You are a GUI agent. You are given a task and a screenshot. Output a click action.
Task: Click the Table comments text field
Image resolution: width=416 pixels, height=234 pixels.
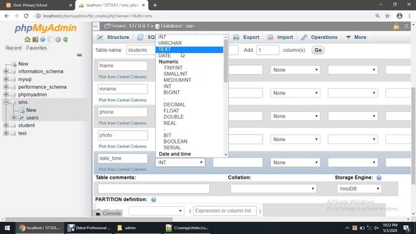(x=153, y=188)
